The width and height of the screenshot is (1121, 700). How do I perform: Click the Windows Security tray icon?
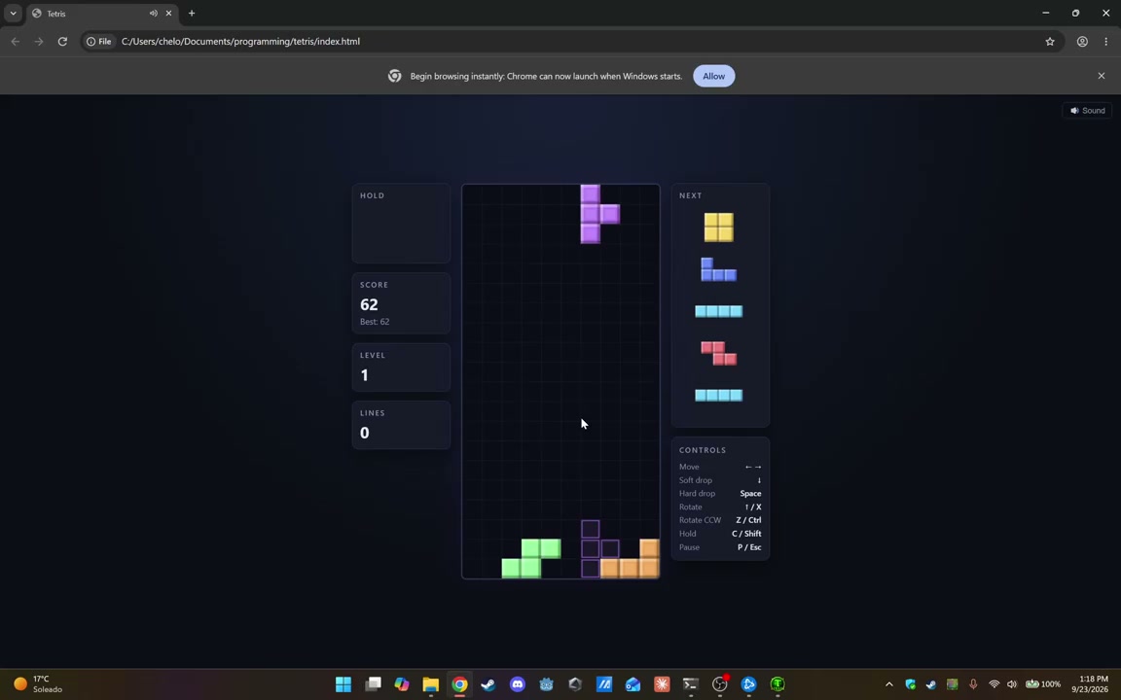pos(910,684)
